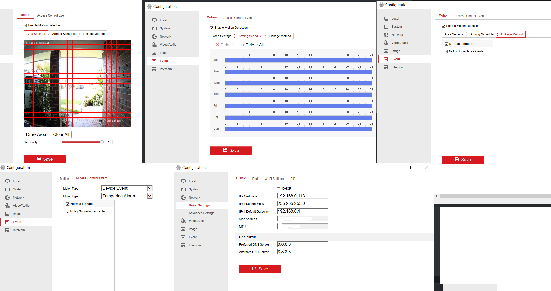
Task: Click Video/Audio icon in the TCP/IP settings window
Action: point(183,221)
